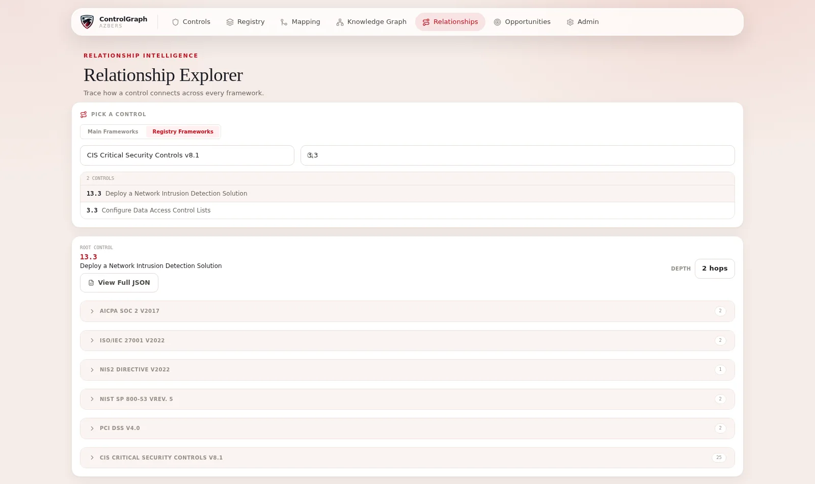Click the network icon beside Knowledge Graph
815x484 pixels.
[x=340, y=22]
